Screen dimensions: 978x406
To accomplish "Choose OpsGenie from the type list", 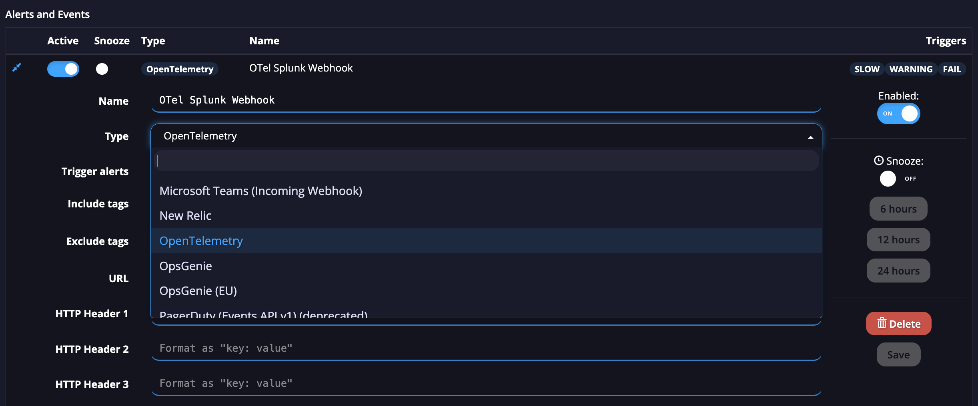I will [x=486, y=266].
